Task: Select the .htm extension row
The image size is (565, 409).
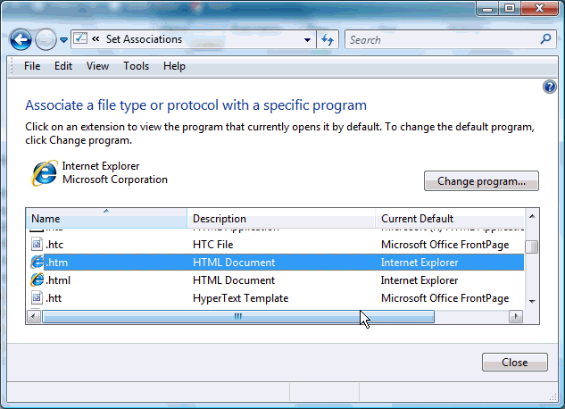Action: [x=275, y=263]
